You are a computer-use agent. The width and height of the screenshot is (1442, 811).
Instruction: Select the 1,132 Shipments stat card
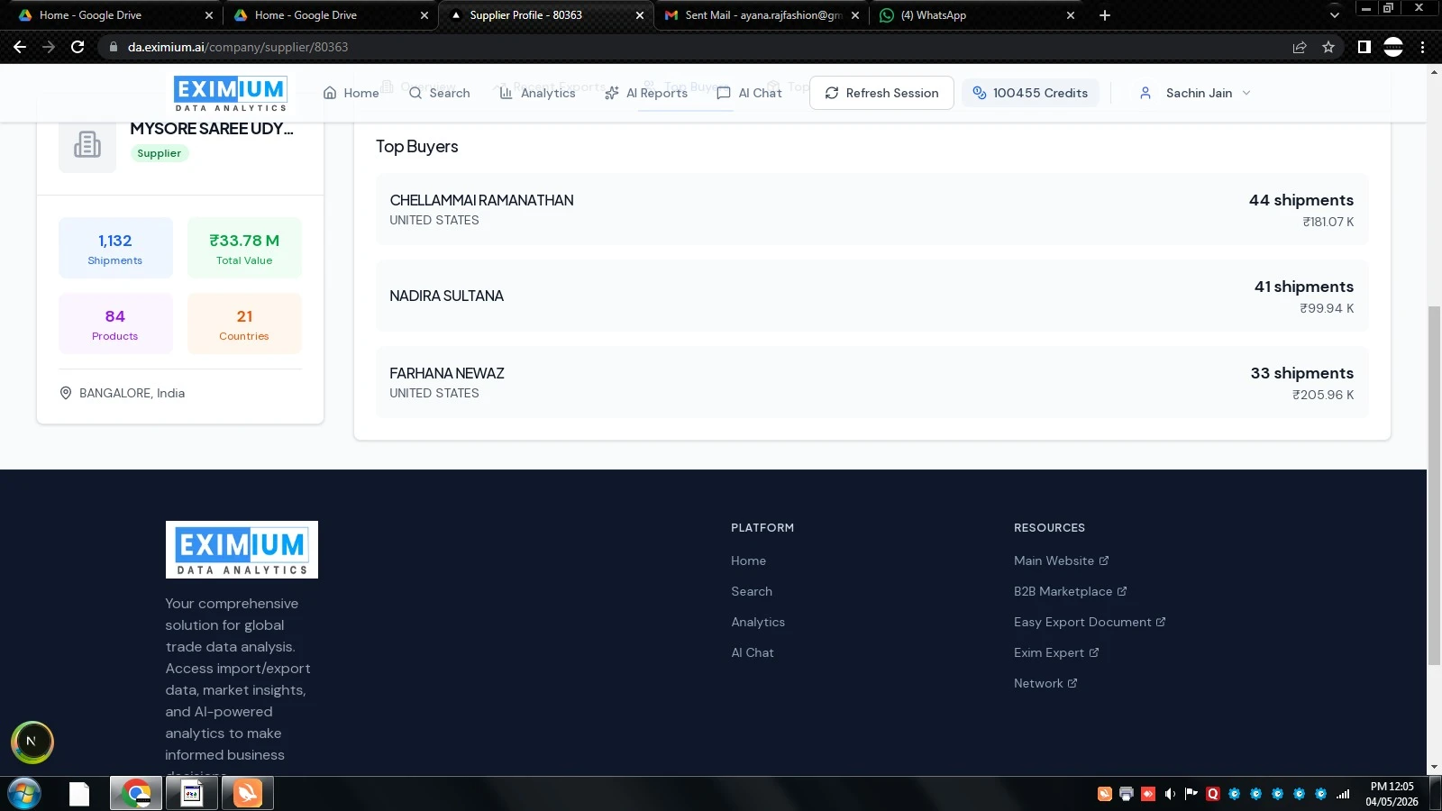point(115,248)
